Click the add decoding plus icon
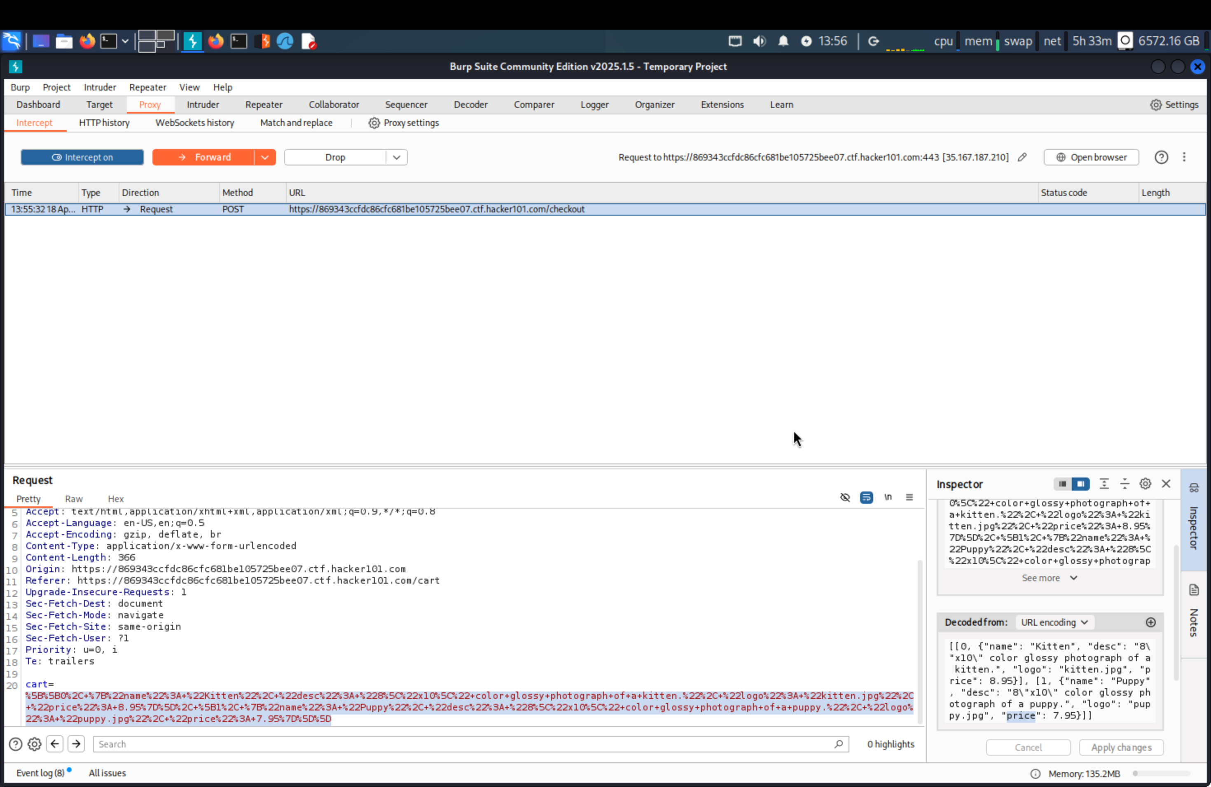The height and width of the screenshot is (787, 1211). pos(1150,622)
